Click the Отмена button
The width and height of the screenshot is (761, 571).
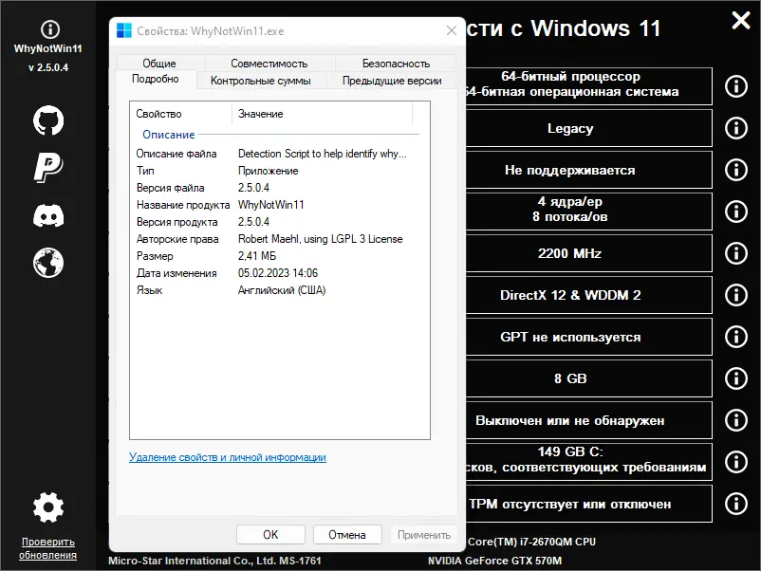[347, 535]
